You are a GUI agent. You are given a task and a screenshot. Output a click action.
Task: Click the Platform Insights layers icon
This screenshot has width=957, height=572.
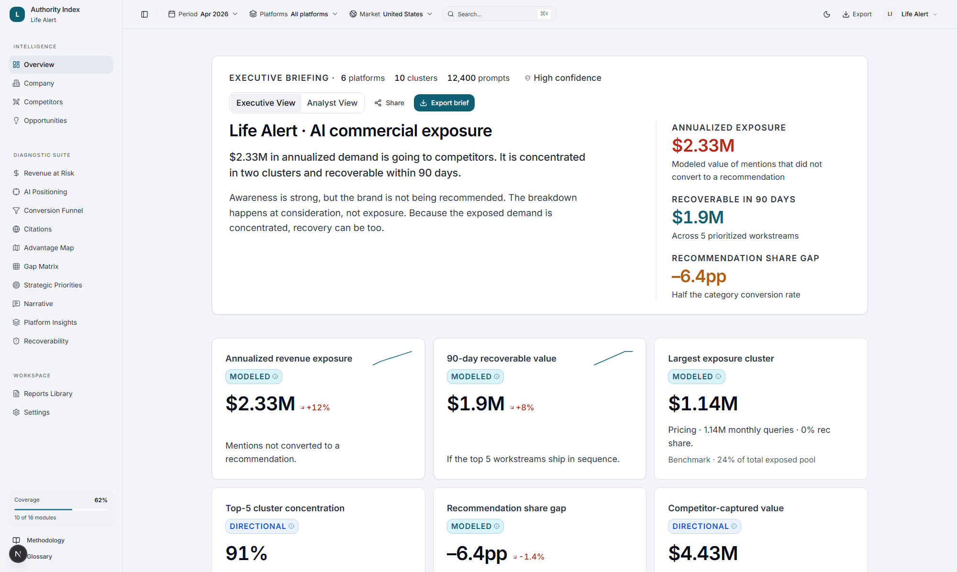point(16,322)
